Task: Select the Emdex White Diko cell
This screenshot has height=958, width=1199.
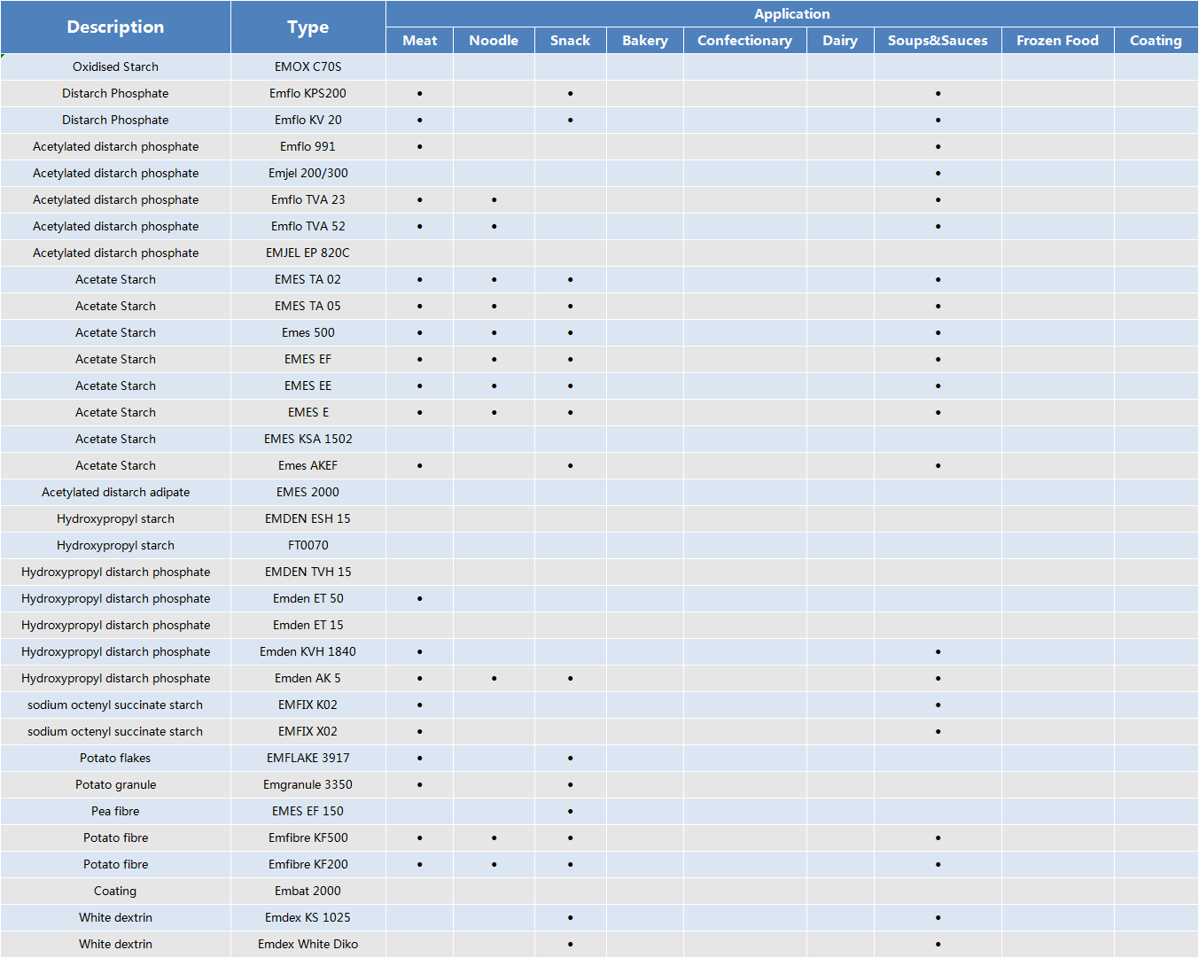Action: 308,944
